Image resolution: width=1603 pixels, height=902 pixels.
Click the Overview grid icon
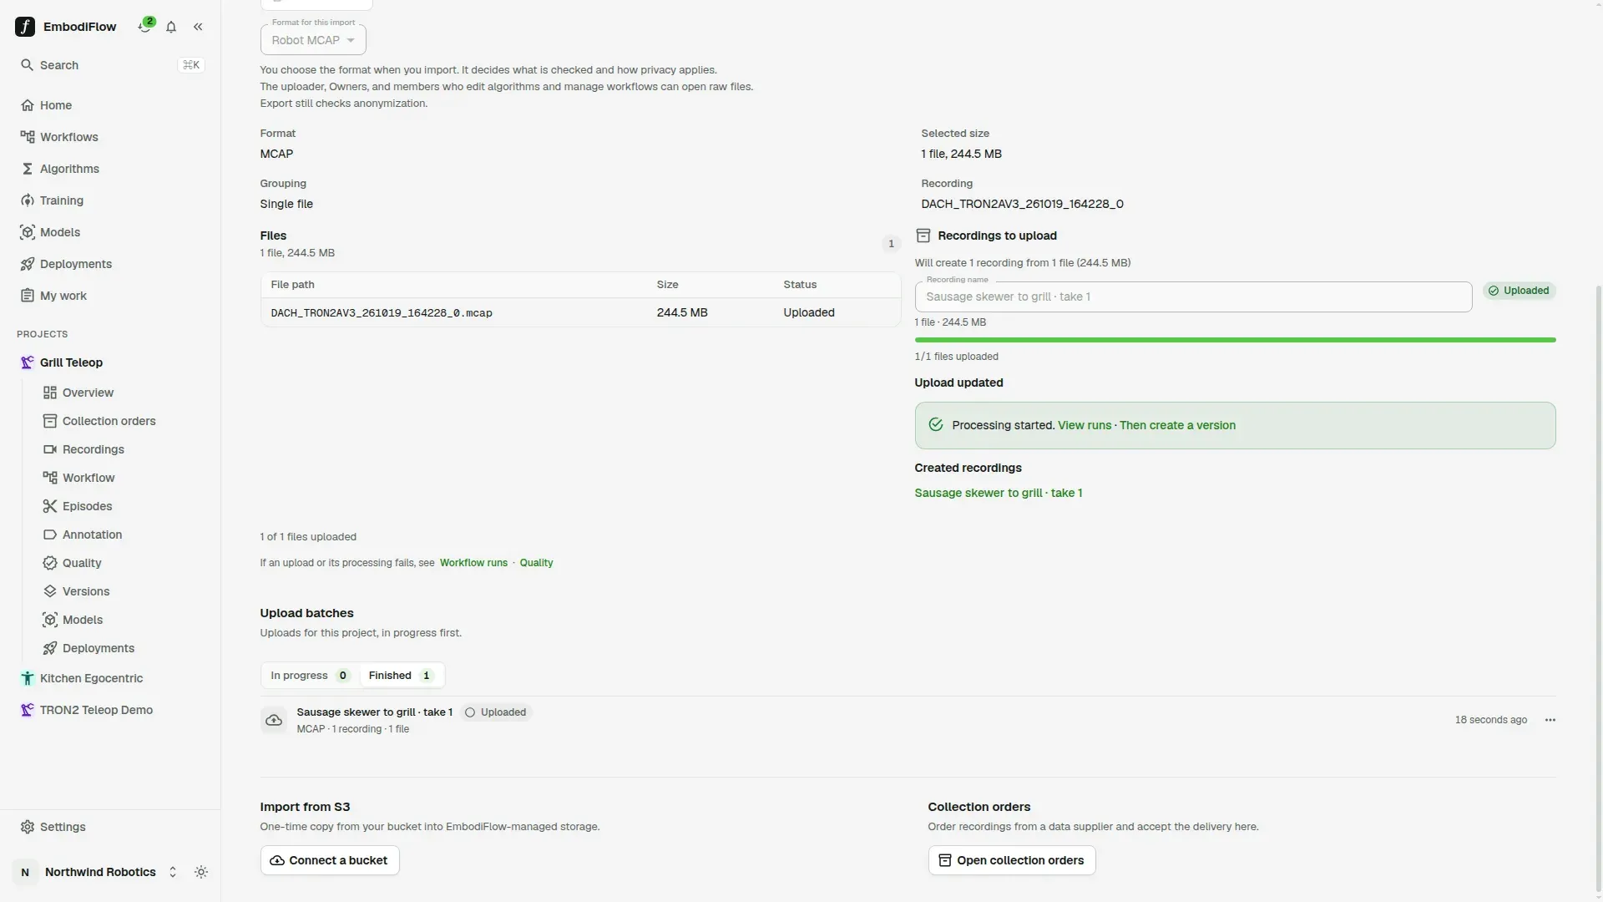click(x=50, y=393)
